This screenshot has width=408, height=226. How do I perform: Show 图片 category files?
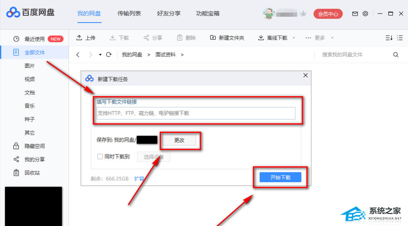click(30, 66)
